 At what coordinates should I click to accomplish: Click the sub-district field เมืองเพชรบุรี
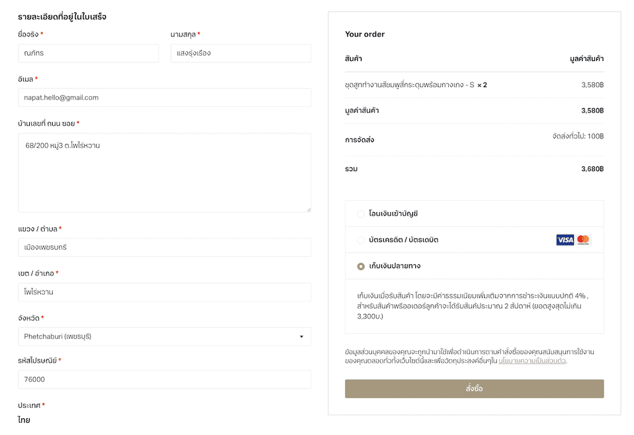(165, 247)
